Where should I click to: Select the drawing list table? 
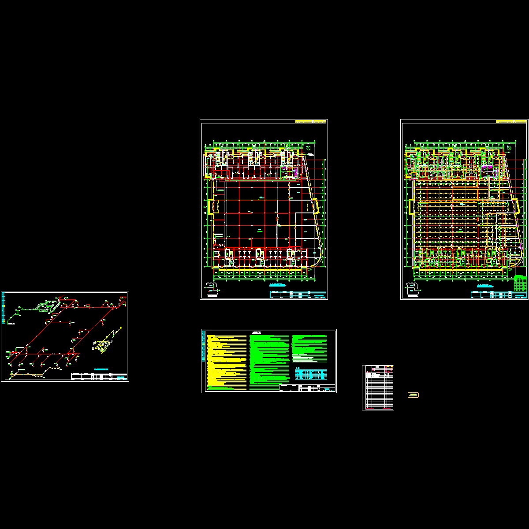pyautogui.click(x=378, y=387)
